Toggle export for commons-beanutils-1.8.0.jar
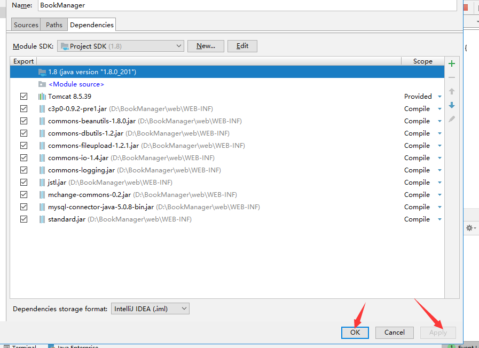Screen dimensions: 479x348 [x=23, y=121]
